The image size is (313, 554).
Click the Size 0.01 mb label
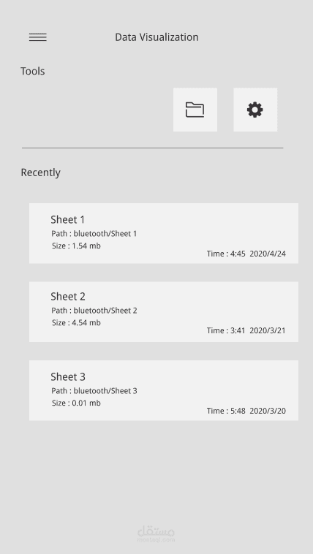(76, 403)
